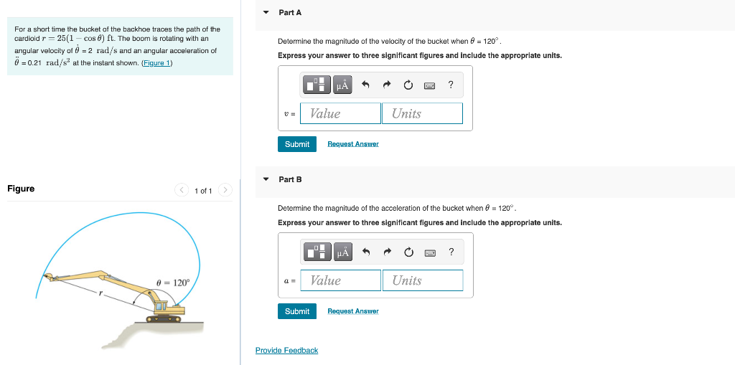Show keyboard shortcuts icon in Part A
The width and height of the screenshot is (735, 365).
coord(430,85)
